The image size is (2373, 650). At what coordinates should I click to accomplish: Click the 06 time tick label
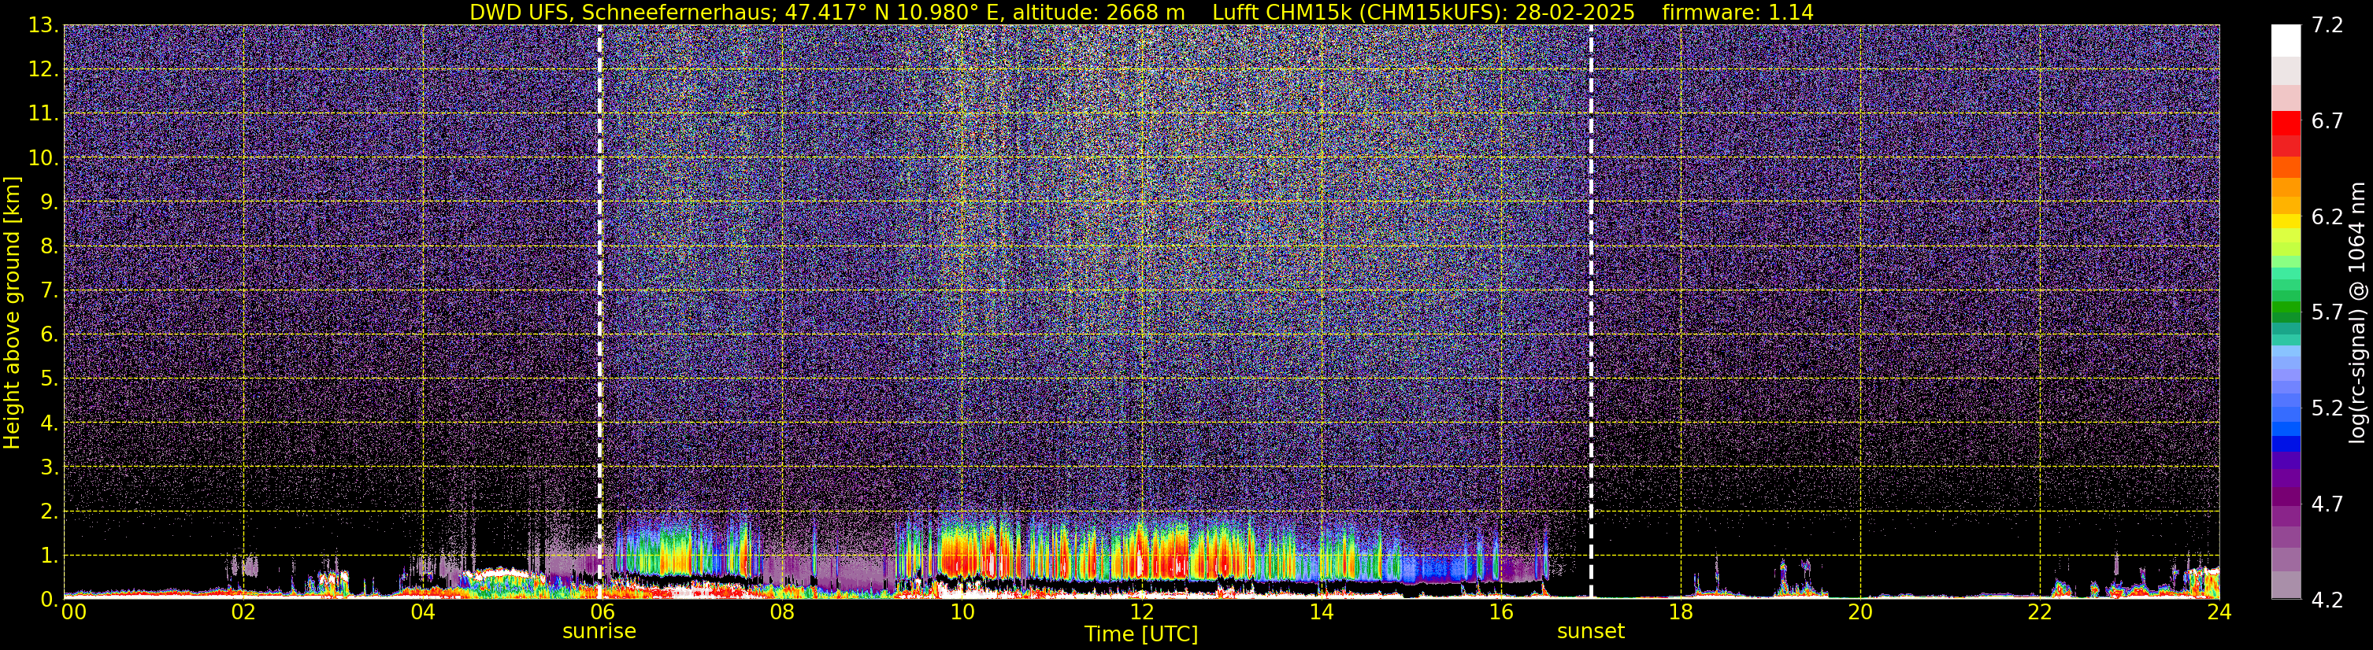click(x=603, y=612)
